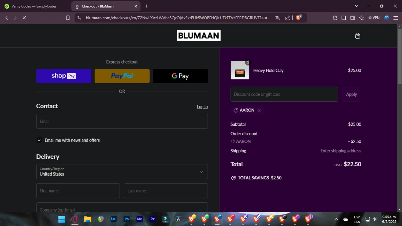402x226 pixels.
Task: Pay with PayPal
Action: [x=122, y=76]
